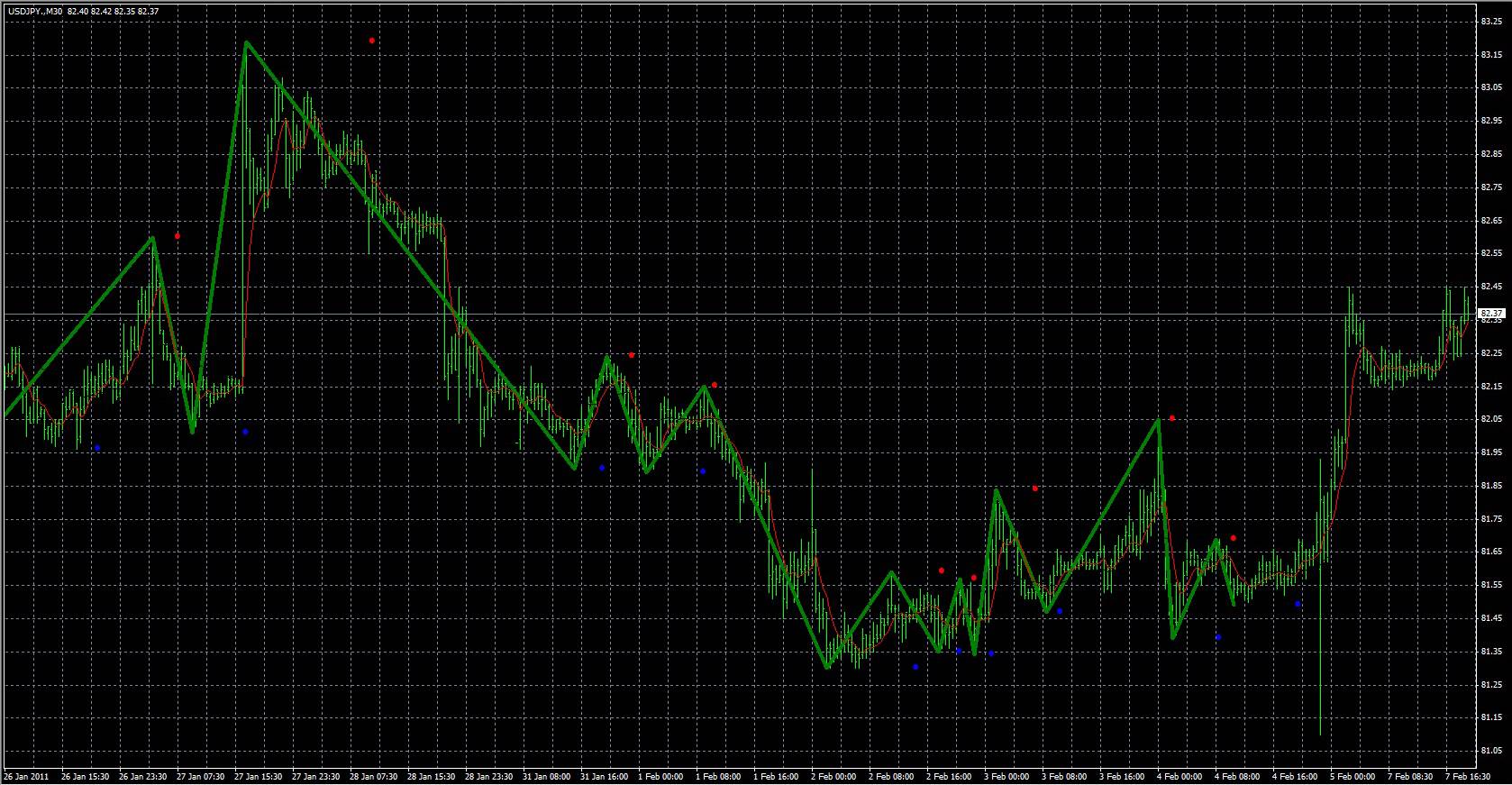The width and height of the screenshot is (1512, 785).
Task: Select the 1 Feb 00:00 time label
Action: click(x=661, y=776)
